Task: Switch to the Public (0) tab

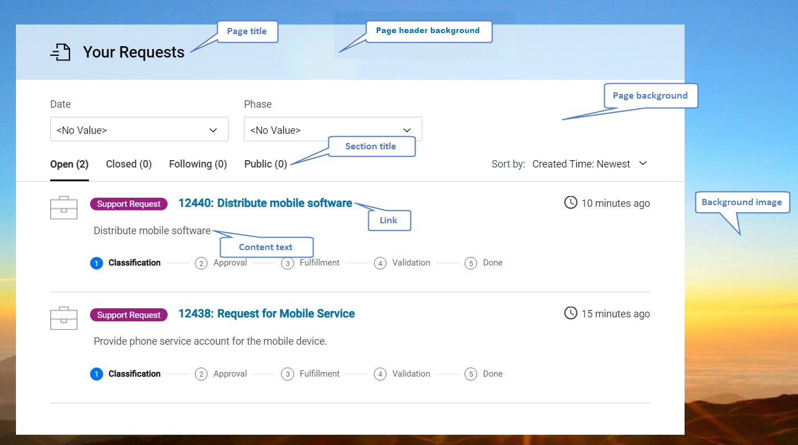Action: click(x=266, y=164)
